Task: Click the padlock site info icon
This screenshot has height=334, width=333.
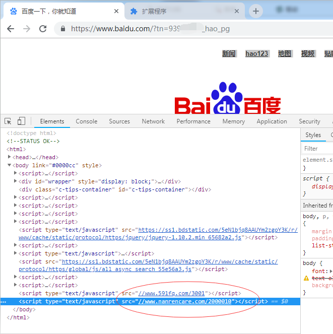Action: (x=63, y=29)
